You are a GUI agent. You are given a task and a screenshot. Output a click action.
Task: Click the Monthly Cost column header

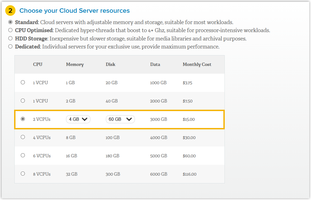tap(197, 64)
